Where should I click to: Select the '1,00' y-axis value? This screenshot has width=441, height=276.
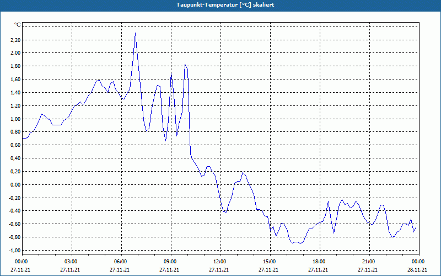[x=15, y=119]
